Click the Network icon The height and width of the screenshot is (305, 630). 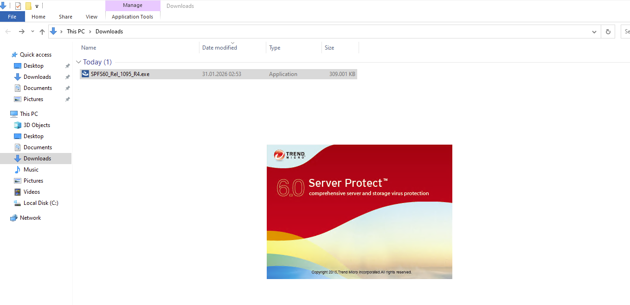click(x=14, y=218)
